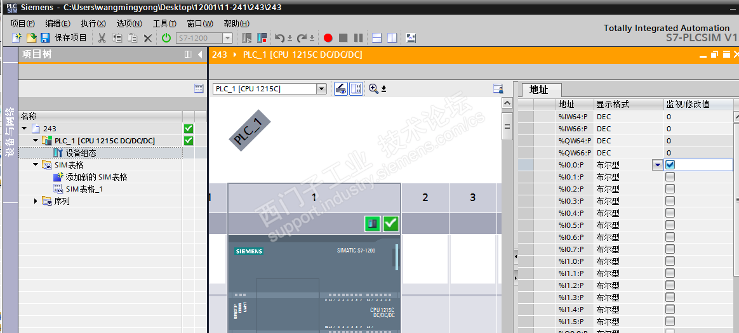Image resolution: width=739 pixels, height=333 pixels.
Task: Click the redo arrow icon
Action: click(302, 38)
